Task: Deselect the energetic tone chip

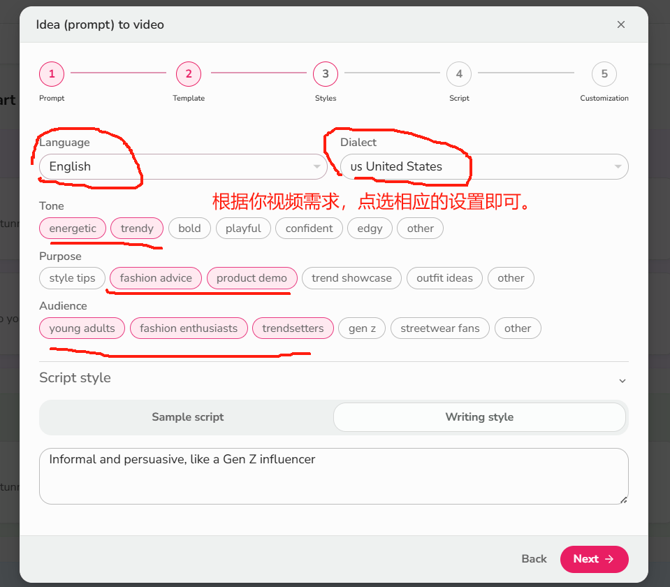Action: 73,228
